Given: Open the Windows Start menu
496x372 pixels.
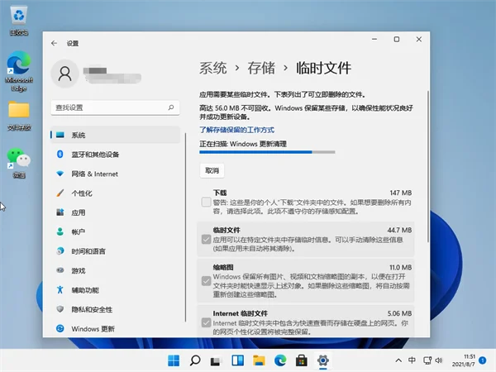Looking at the screenshot, I should (x=174, y=360).
